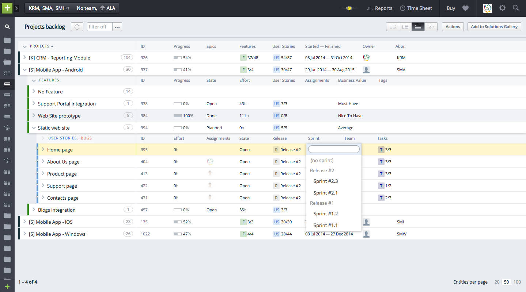The image size is (526, 292).
Task: Switch entities per page to 100
Action: pos(517,282)
